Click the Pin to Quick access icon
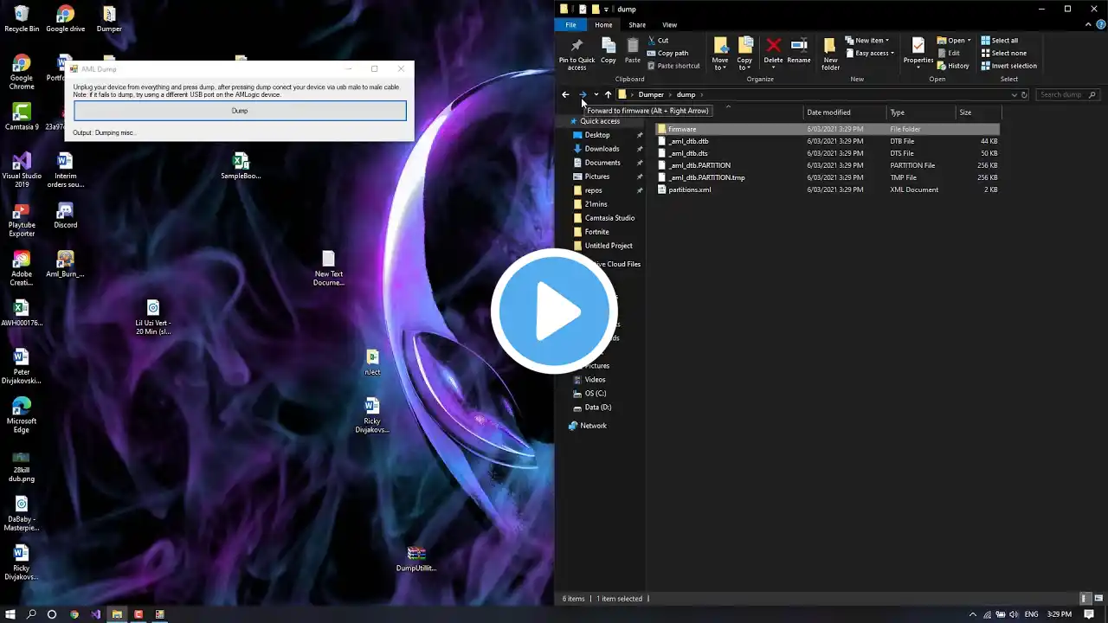The width and height of the screenshot is (1108, 623). (x=577, y=52)
